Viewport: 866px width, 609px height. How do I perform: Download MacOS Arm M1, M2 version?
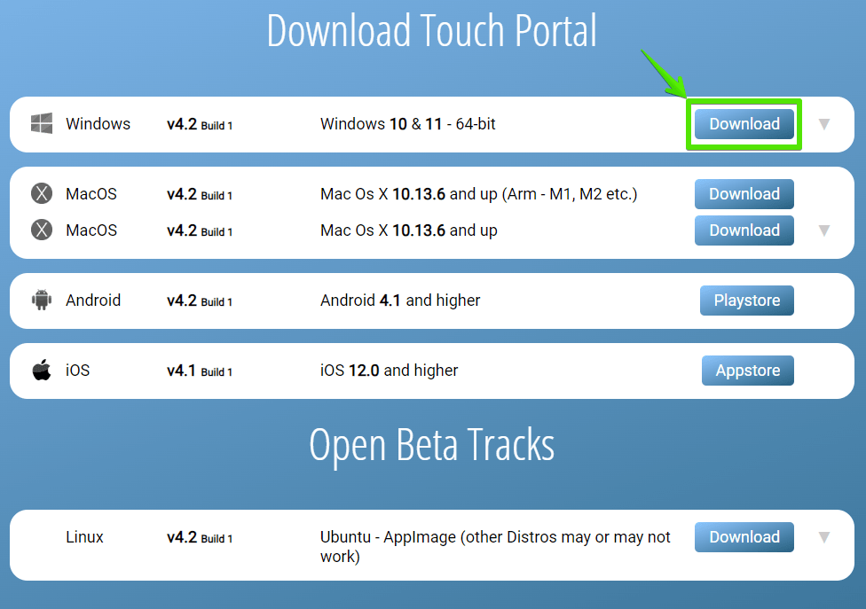(x=744, y=194)
